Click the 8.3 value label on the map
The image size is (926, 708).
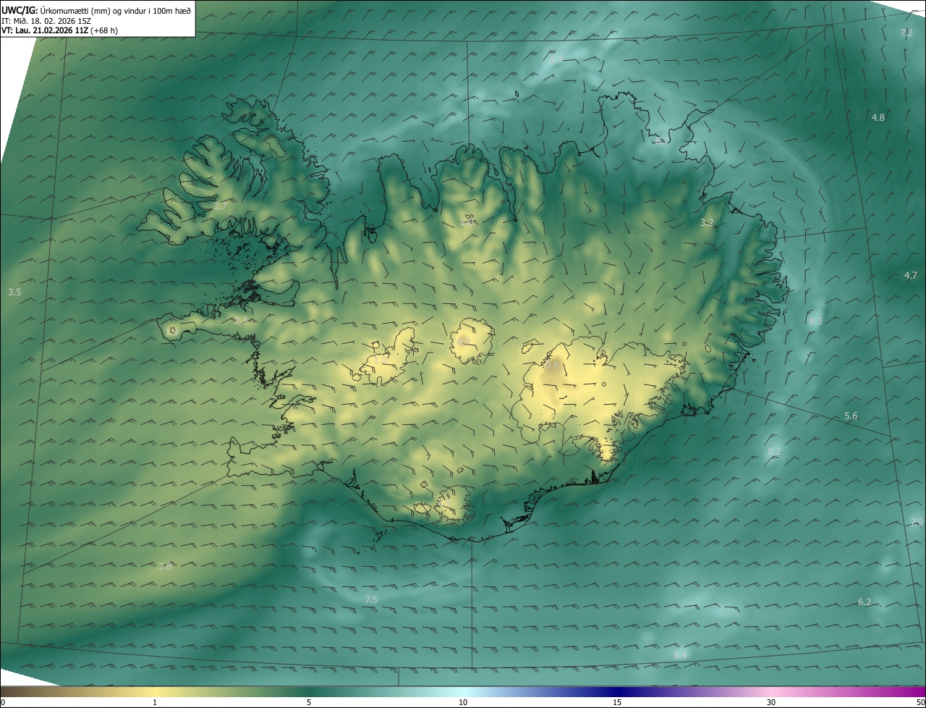815,321
